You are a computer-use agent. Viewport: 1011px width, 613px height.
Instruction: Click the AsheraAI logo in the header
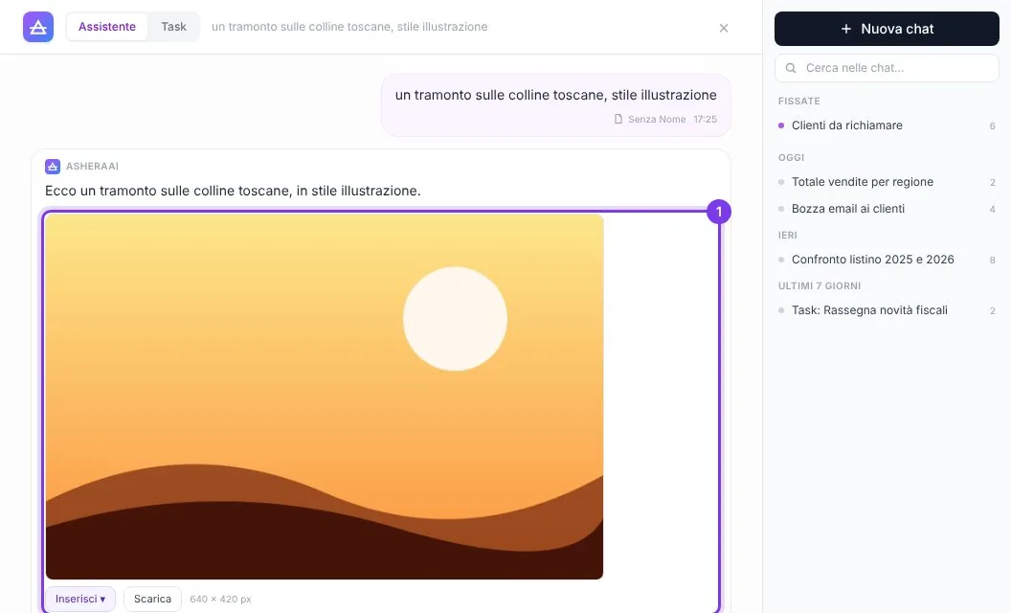(x=38, y=27)
